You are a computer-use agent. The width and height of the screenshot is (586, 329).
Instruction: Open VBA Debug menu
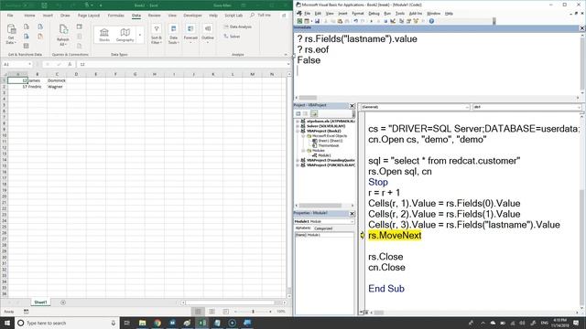pyautogui.click(x=374, y=14)
